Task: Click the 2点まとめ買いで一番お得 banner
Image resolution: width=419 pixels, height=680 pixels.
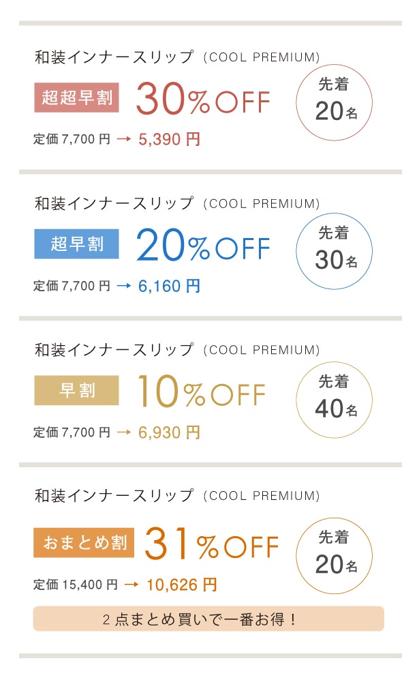Action: tap(208, 619)
